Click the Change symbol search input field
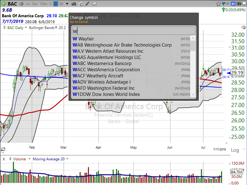 click(x=131, y=31)
